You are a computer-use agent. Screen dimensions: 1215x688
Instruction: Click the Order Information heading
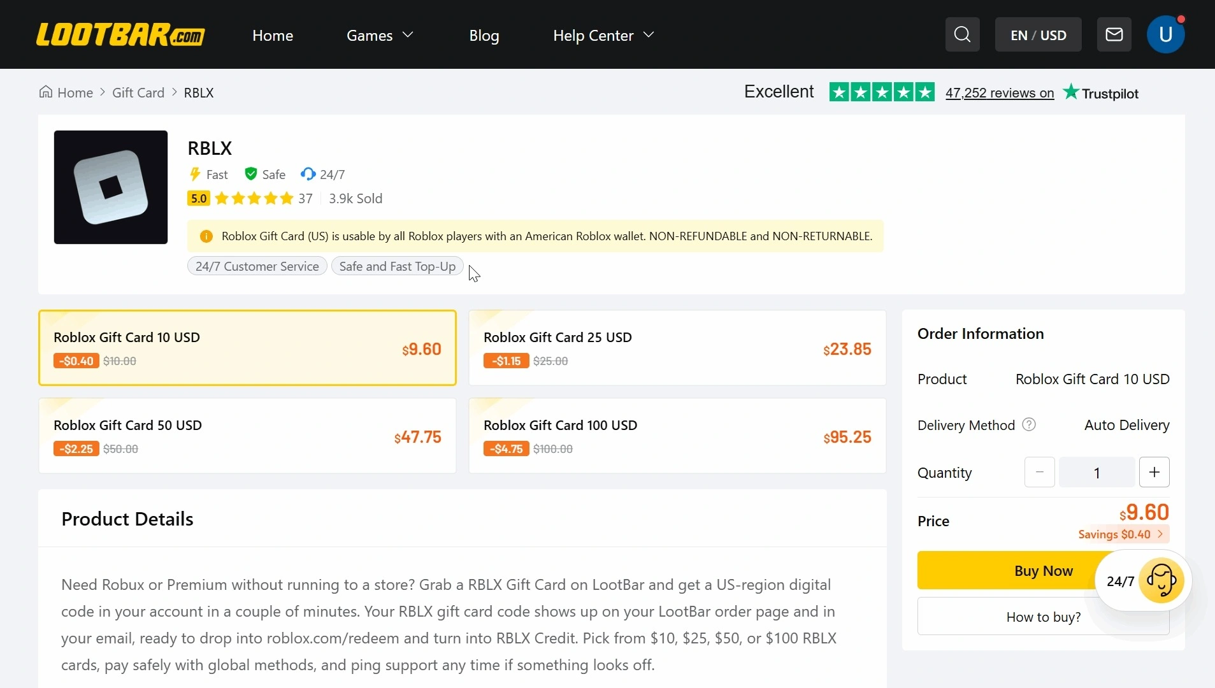(x=981, y=333)
